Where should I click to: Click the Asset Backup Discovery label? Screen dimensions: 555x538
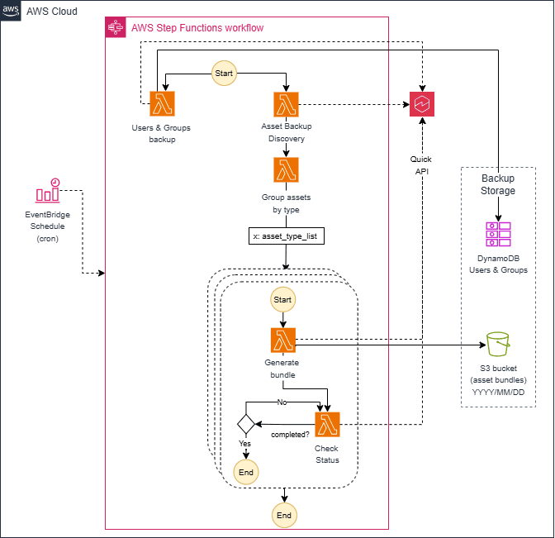click(x=287, y=132)
